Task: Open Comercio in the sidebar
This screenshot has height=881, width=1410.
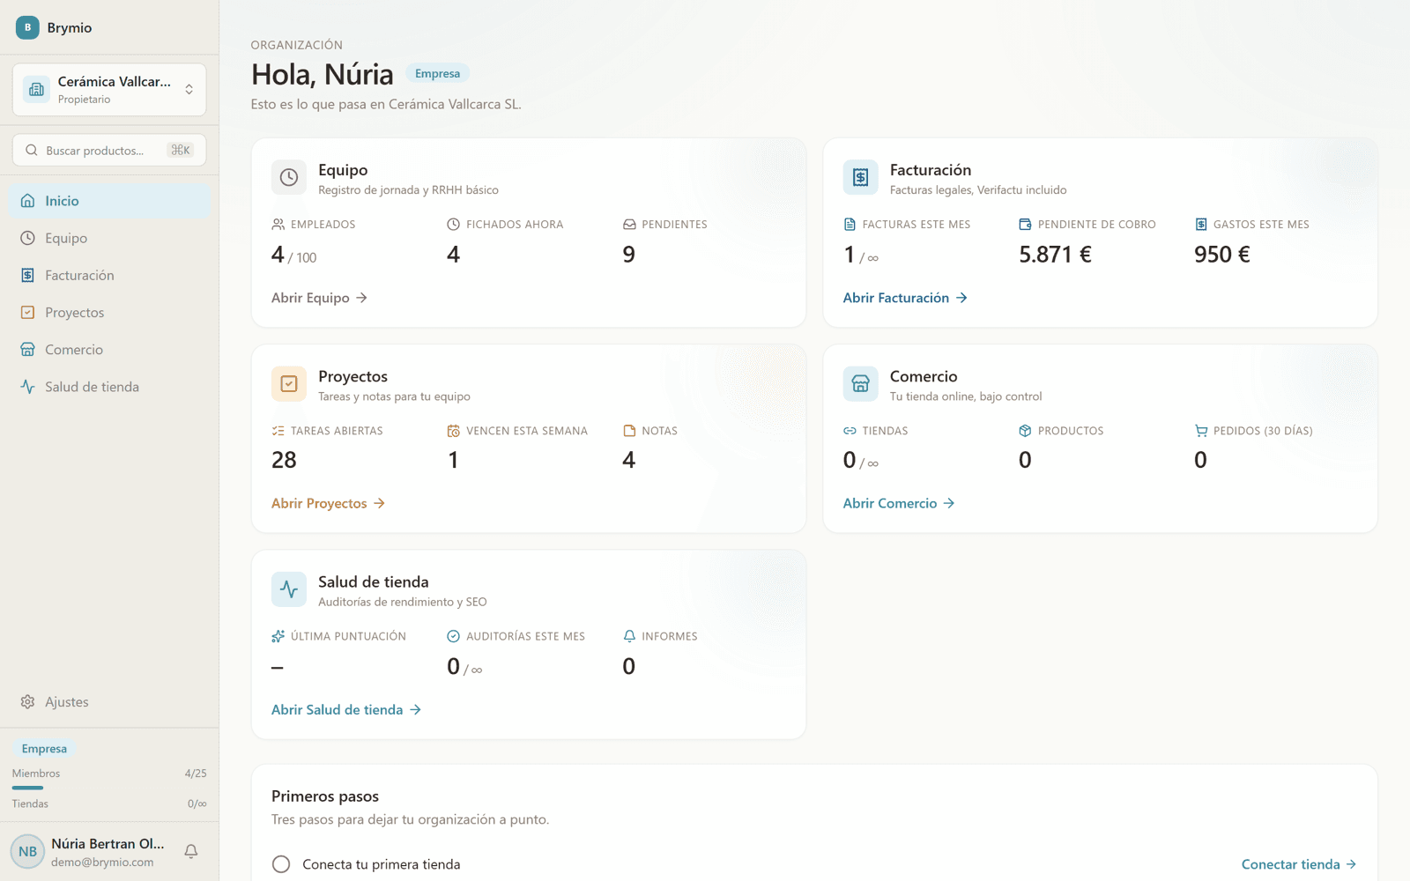Action: tap(109, 350)
